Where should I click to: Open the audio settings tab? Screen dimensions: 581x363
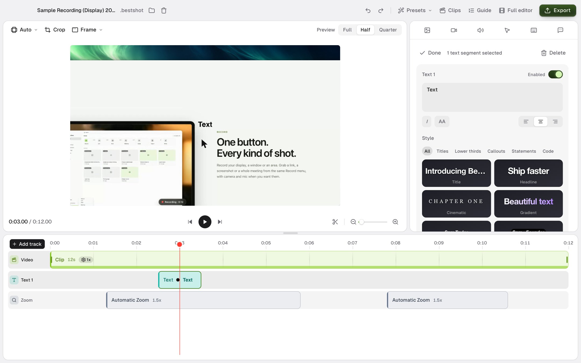(480, 30)
